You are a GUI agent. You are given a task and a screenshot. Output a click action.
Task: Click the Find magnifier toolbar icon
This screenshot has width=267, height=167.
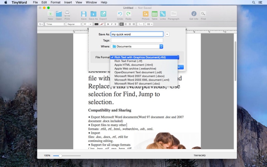click(203, 14)
